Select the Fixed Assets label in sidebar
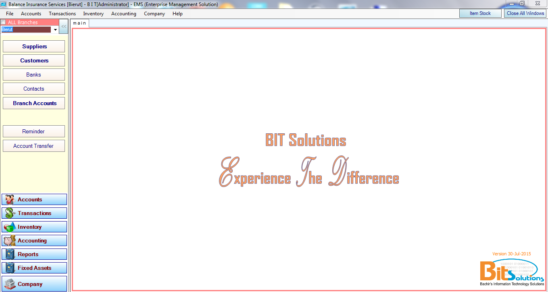Viewport: 548px width, 292px height. pos(35,268)
